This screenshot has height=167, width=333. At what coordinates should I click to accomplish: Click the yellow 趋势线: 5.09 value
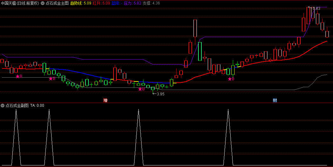tap(81, 3)
